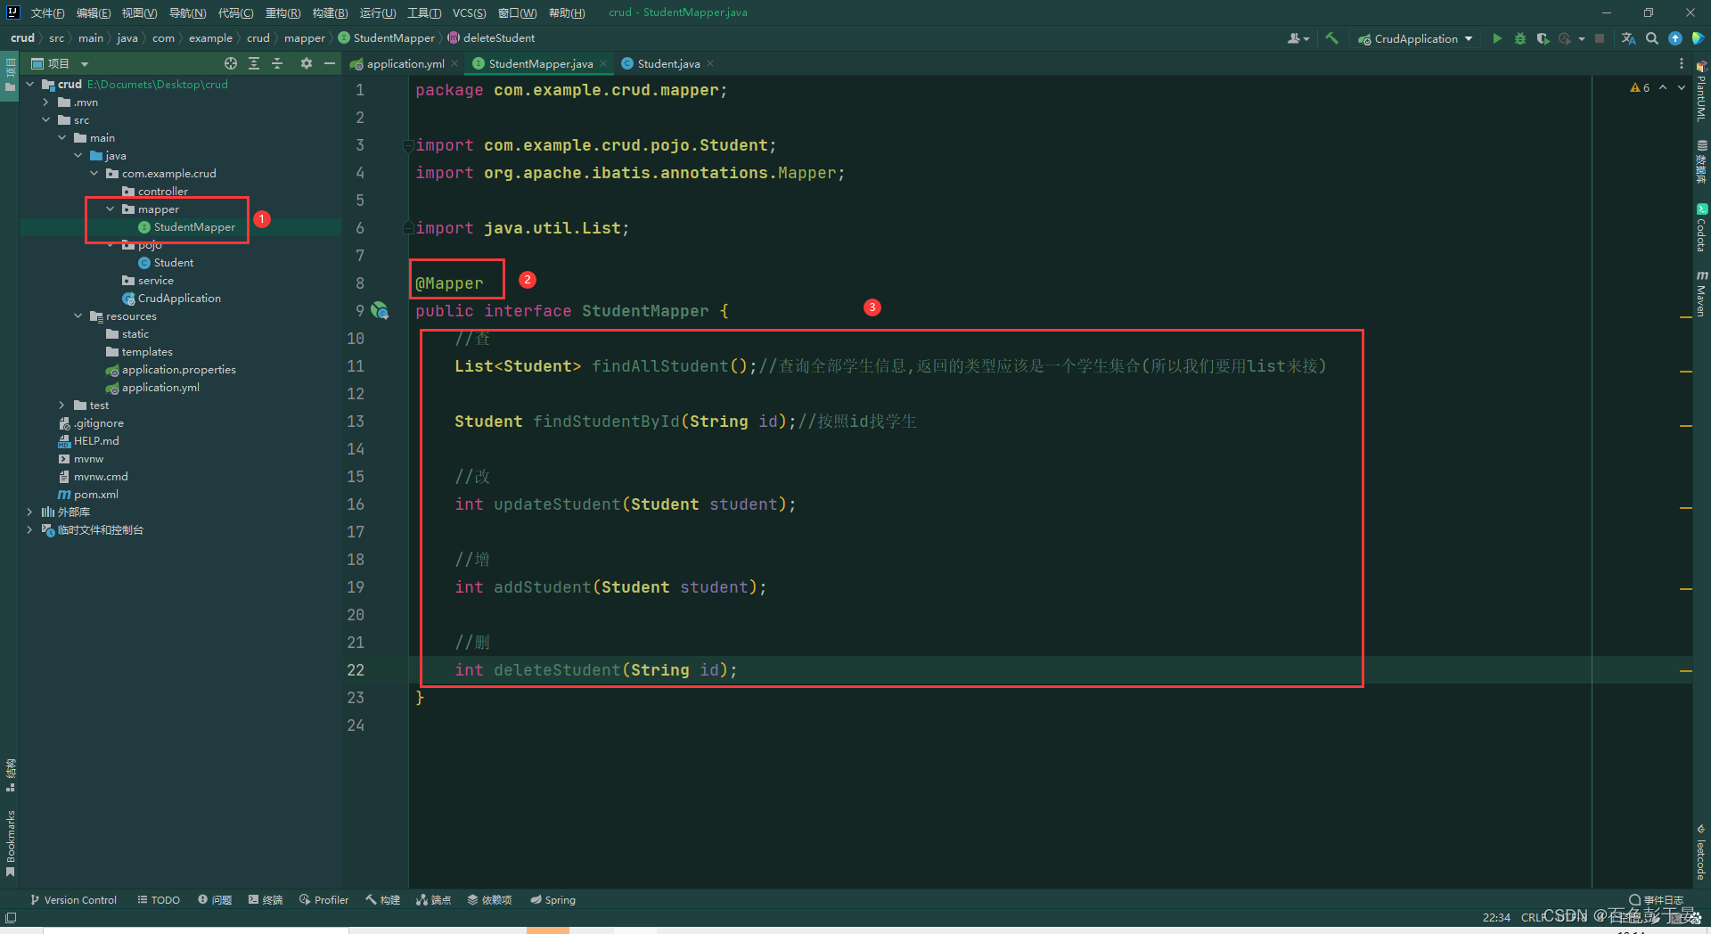Run with coverage using the shield icon
Screen dimensions: 1711x934
coord(1543,38)
